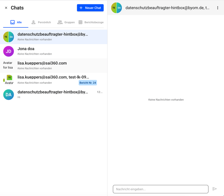The width and height of the screenshot is (224, 196).
Task: Click the TE/DA group avatar in chat header
Action: tap(116, 8)
